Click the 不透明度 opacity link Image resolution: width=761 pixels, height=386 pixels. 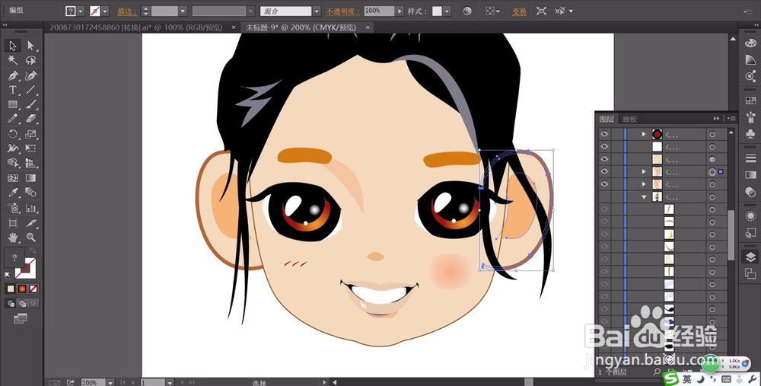click(x=343, y=11)
